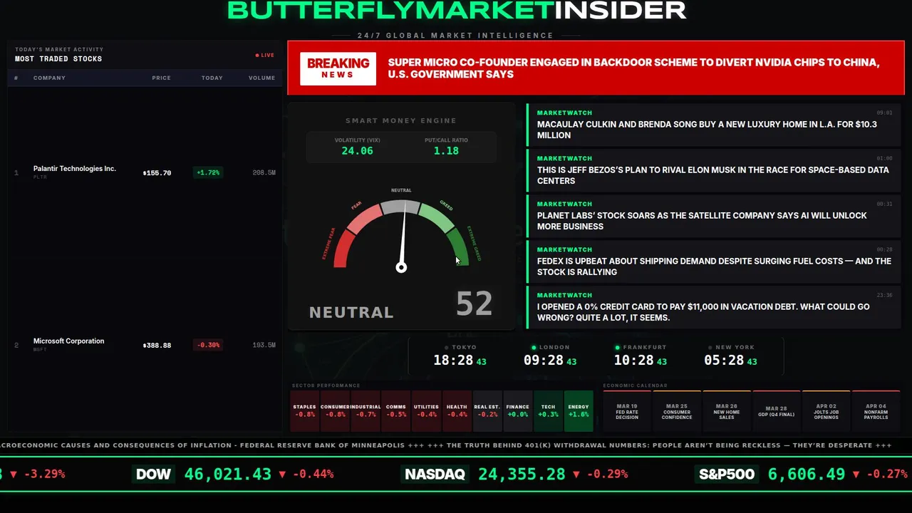
Task: Sort by the TODAY column header
Action: pyautogui.click(x=212, y=78)
